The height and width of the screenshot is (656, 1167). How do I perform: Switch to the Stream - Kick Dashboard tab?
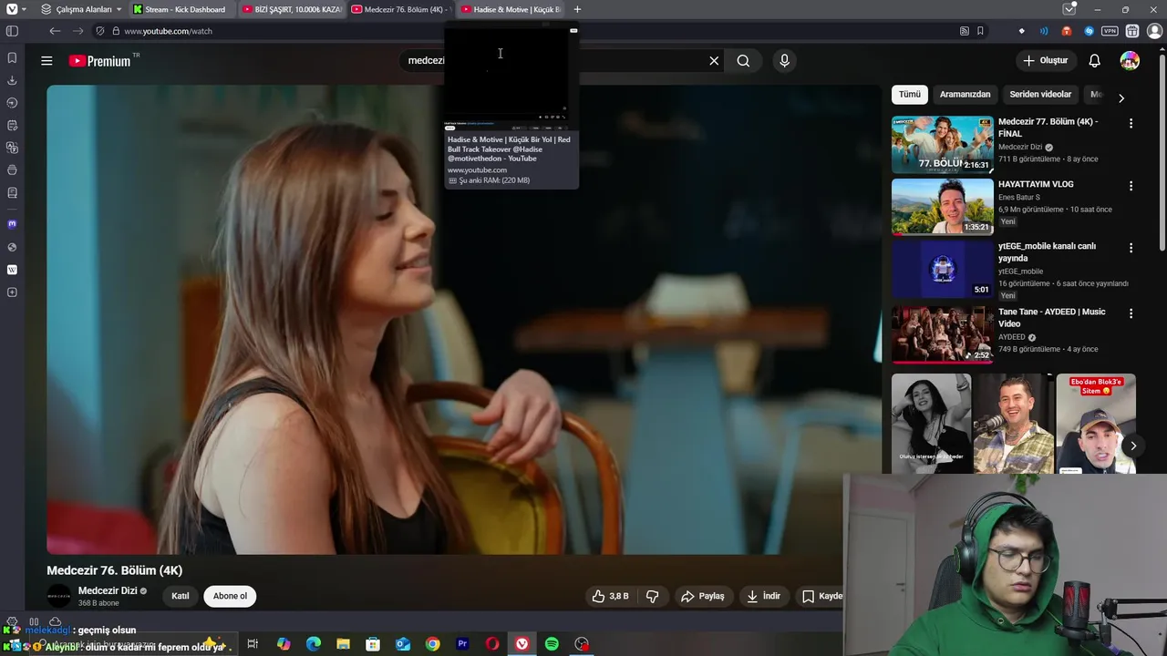tap(181, 9)
